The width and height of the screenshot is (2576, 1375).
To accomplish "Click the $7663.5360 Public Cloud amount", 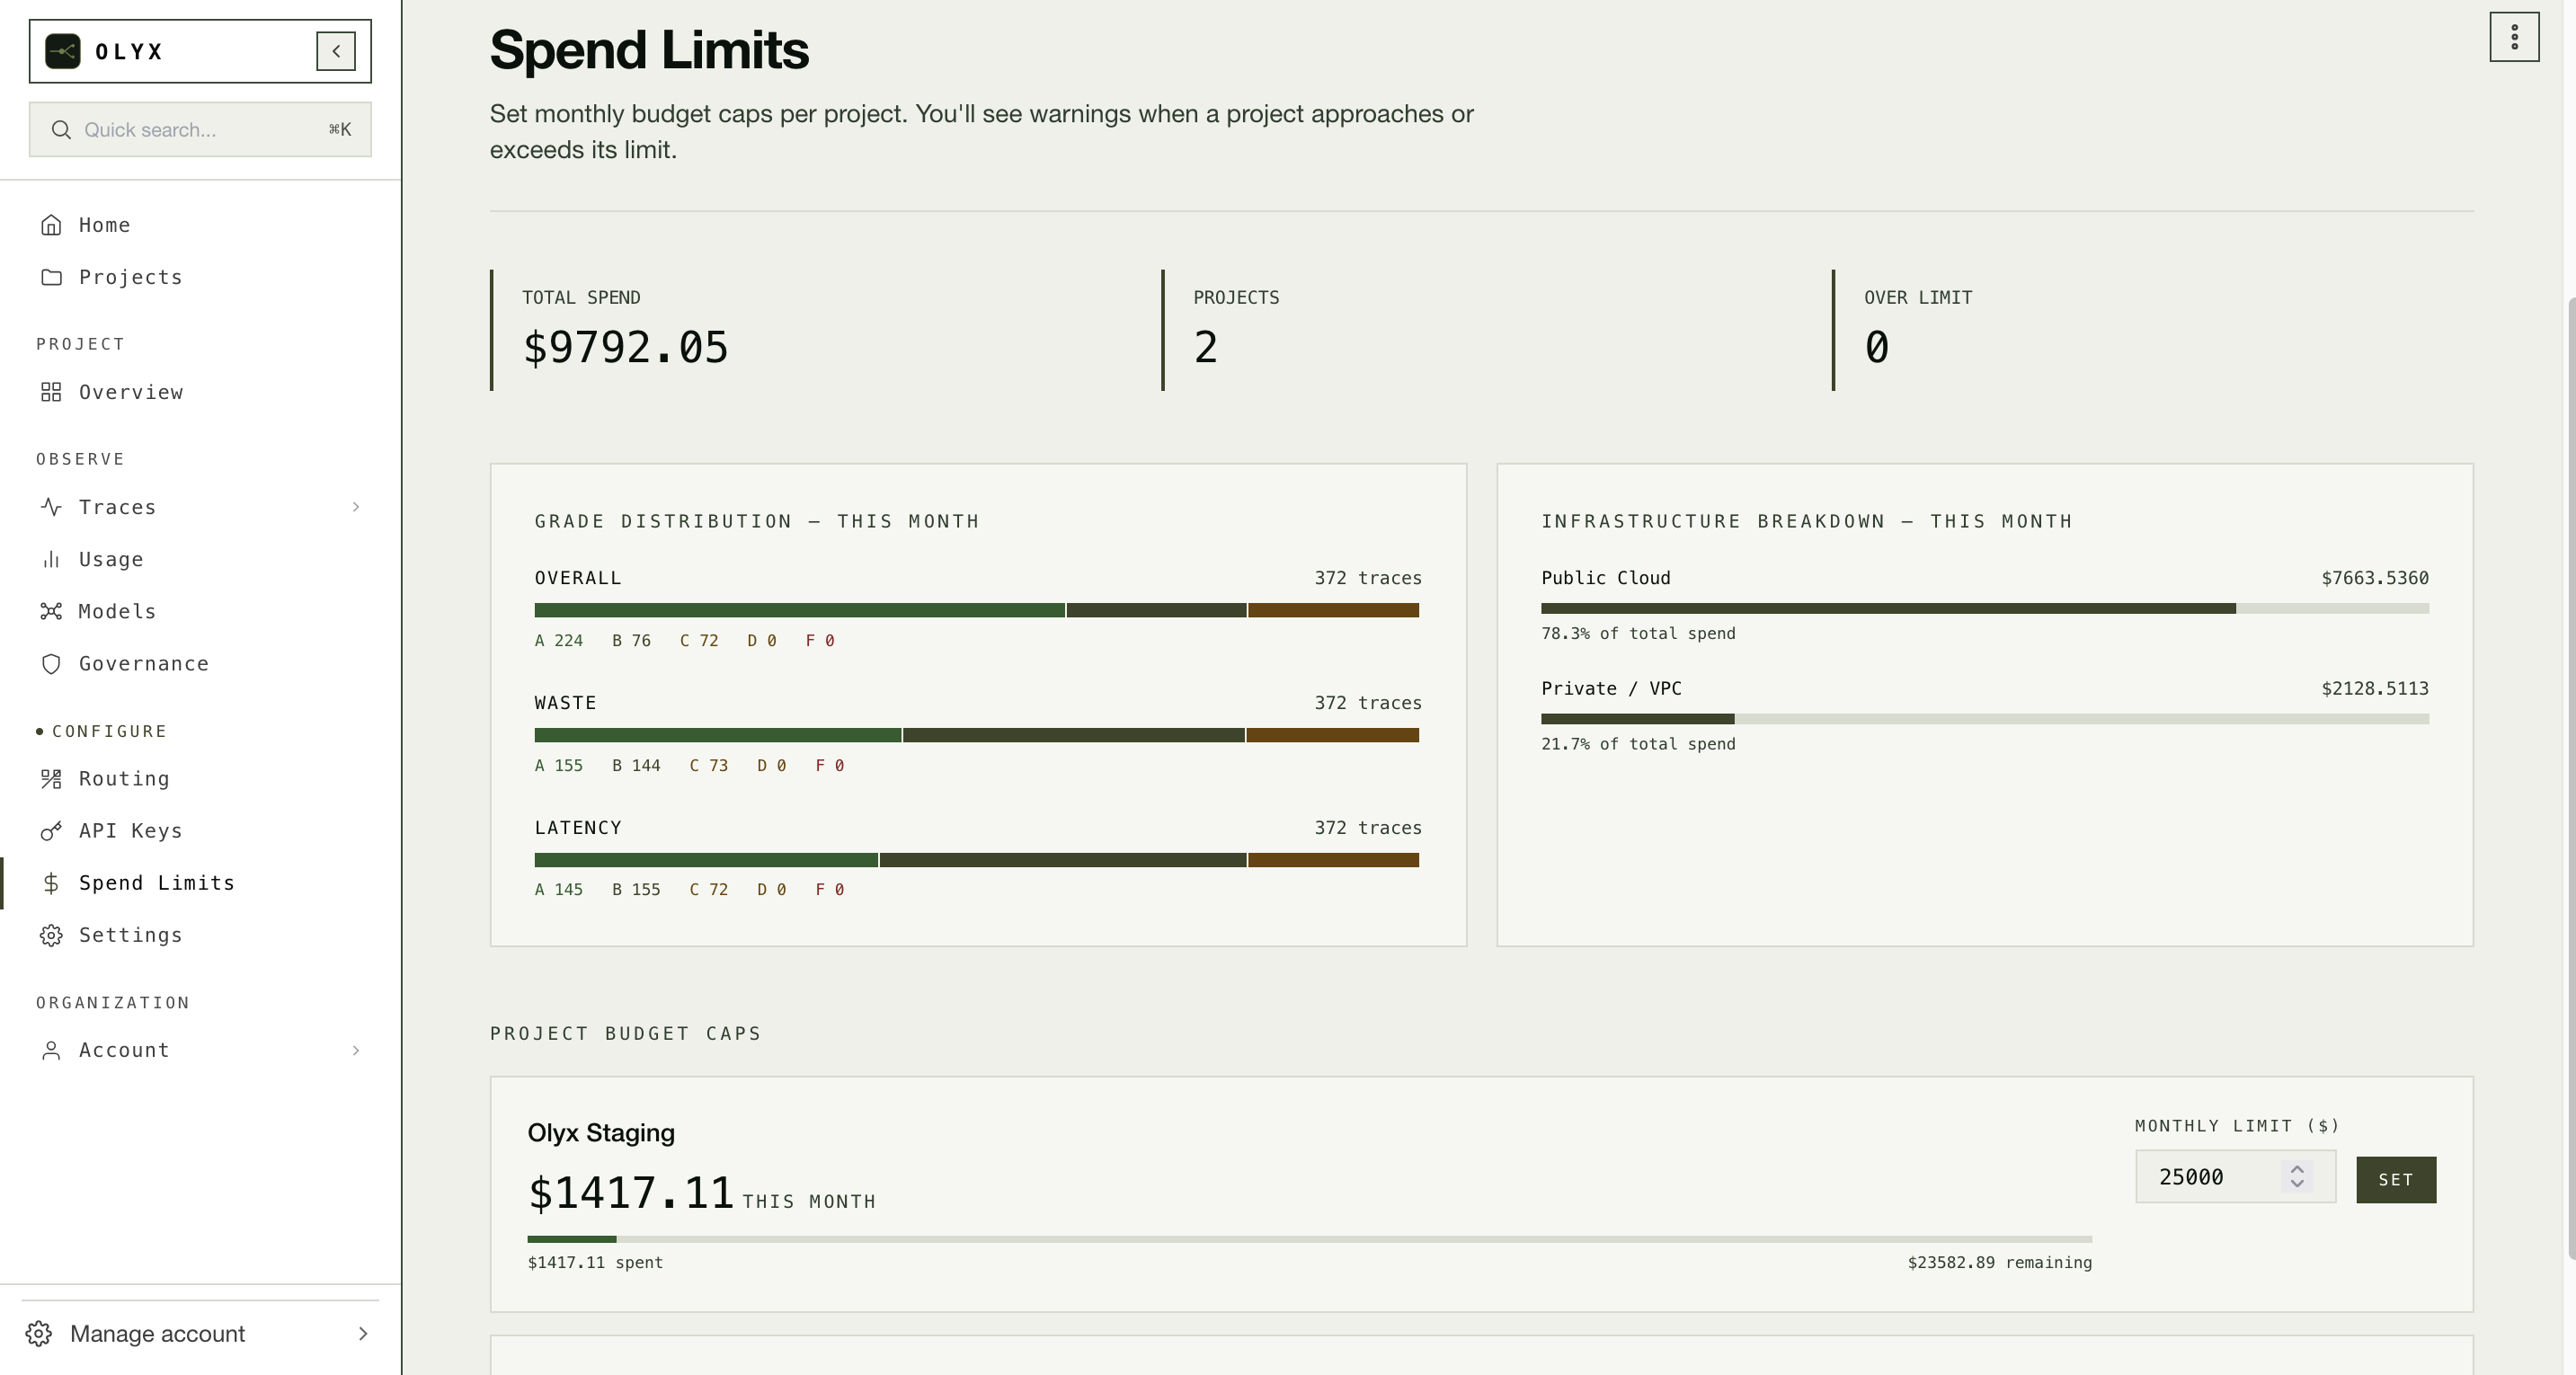I will [x=2375, y=578].
